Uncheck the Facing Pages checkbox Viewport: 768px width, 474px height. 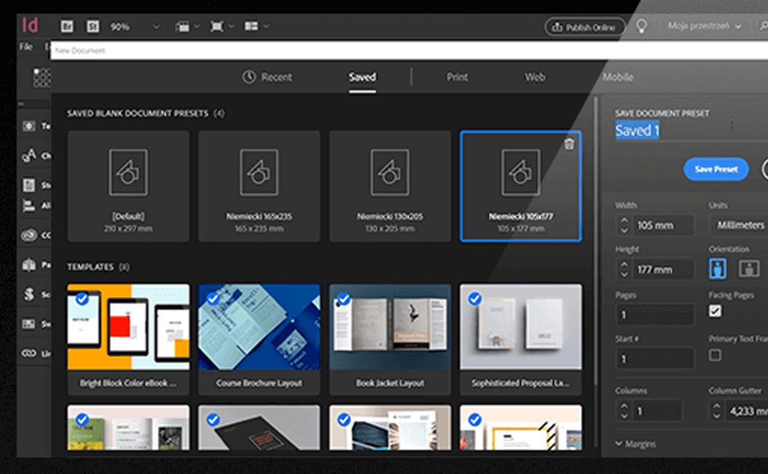pyautogui.click(x=715, y=311)
